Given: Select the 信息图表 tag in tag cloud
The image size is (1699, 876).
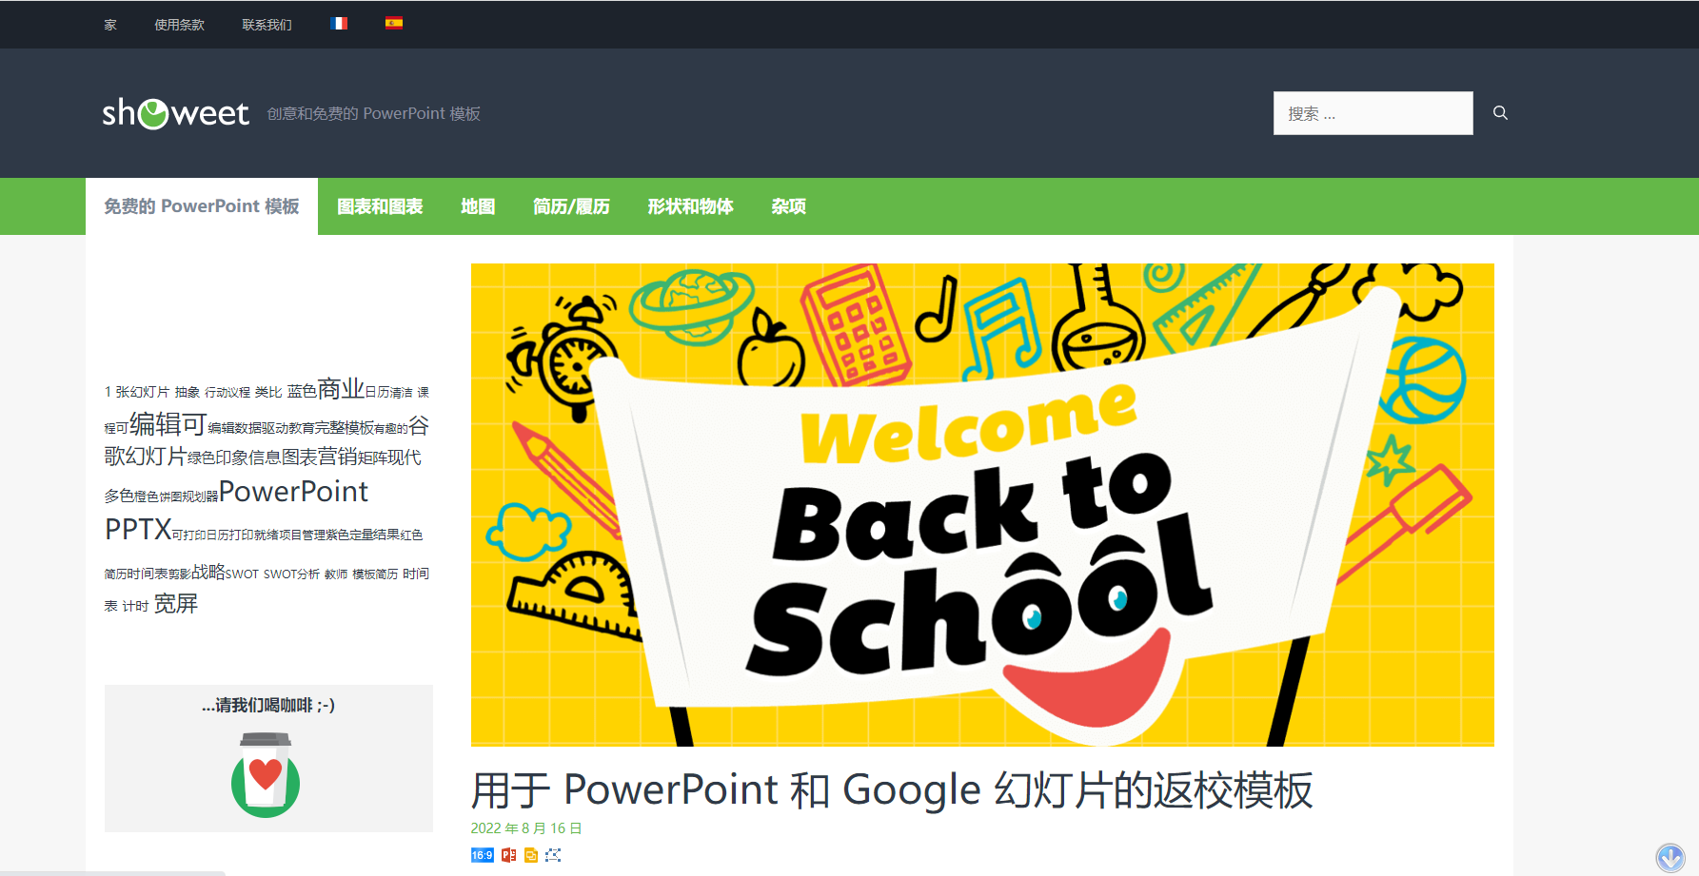Looking at the screenshot, I should [282, 457].
